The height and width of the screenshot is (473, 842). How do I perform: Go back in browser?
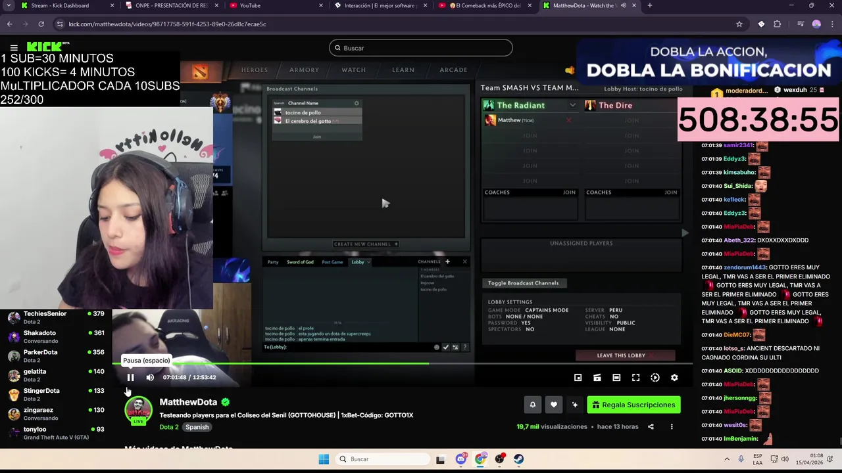(x=9, y=24)
